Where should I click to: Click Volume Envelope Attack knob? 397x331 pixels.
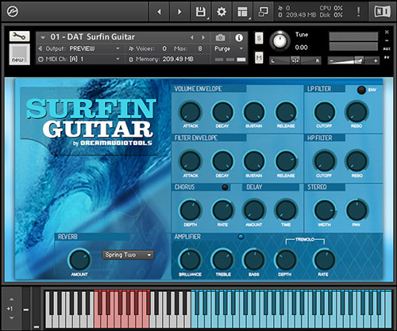tap(191, 112)
